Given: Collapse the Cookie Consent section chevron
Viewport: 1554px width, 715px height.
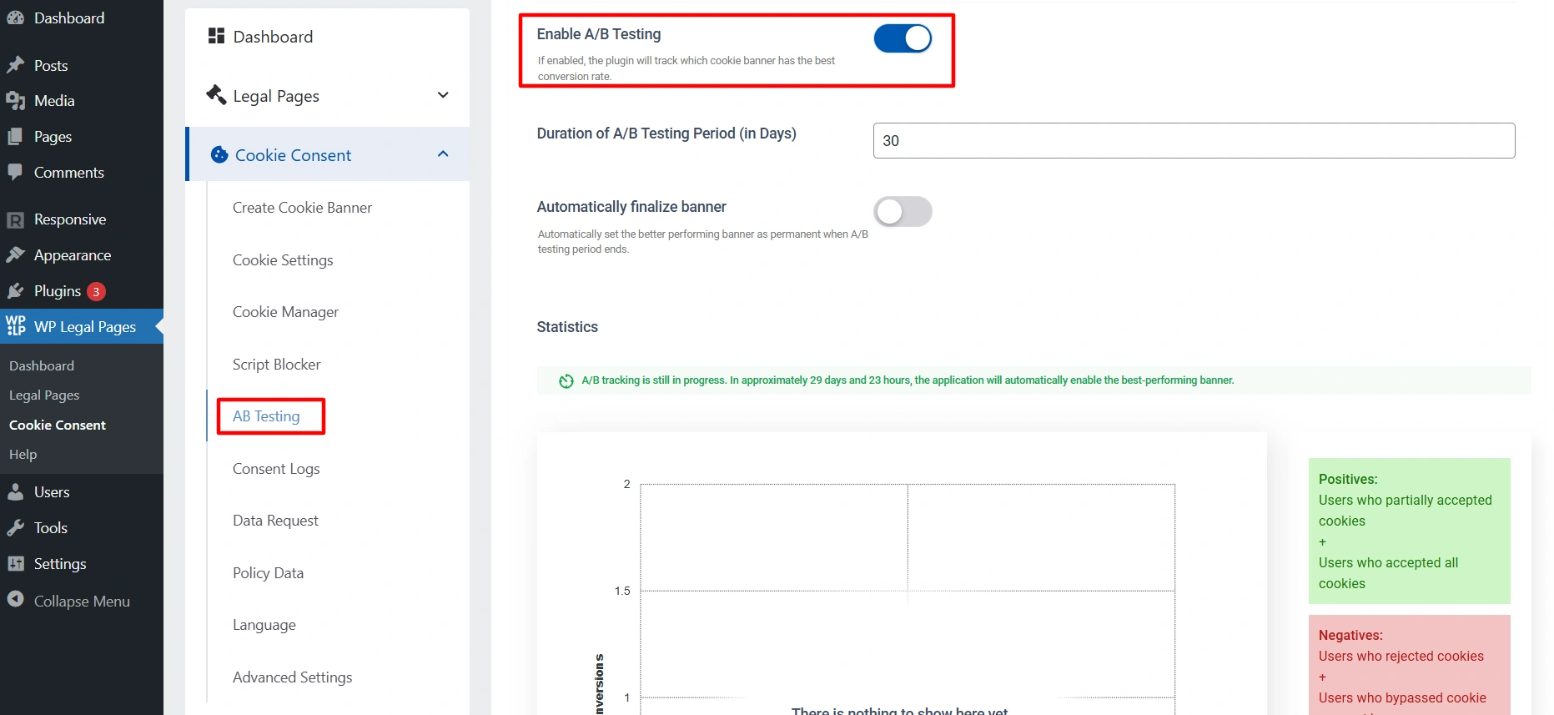Looking at the screenshot, I should 443,154.
